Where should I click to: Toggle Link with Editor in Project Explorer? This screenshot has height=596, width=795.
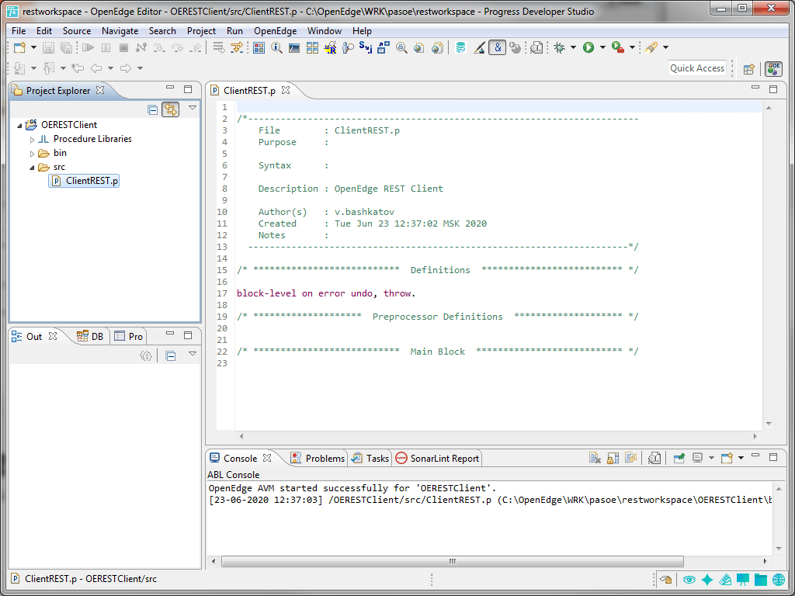point(170,109)
